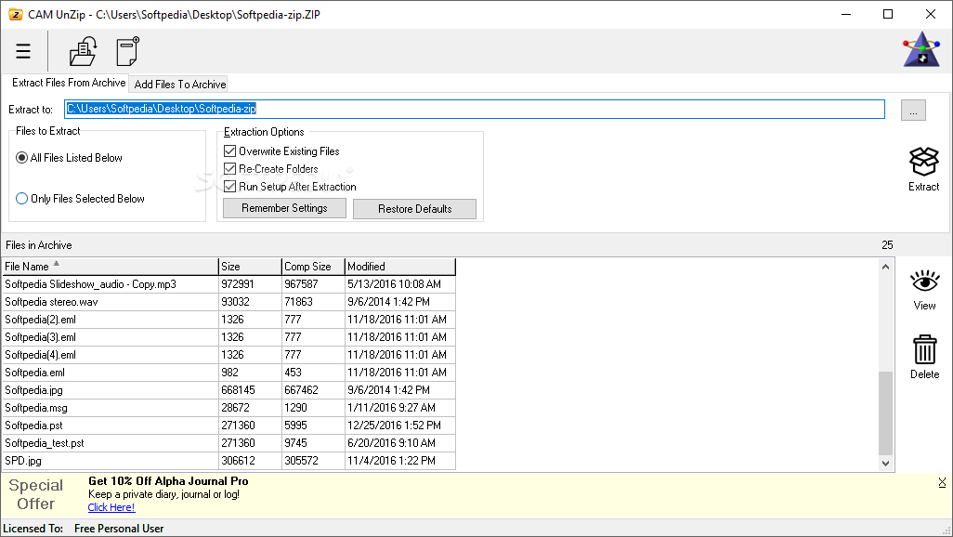Sort by Comp Size column header
Viewport: 953px width, 537px height.
[313, 267]
